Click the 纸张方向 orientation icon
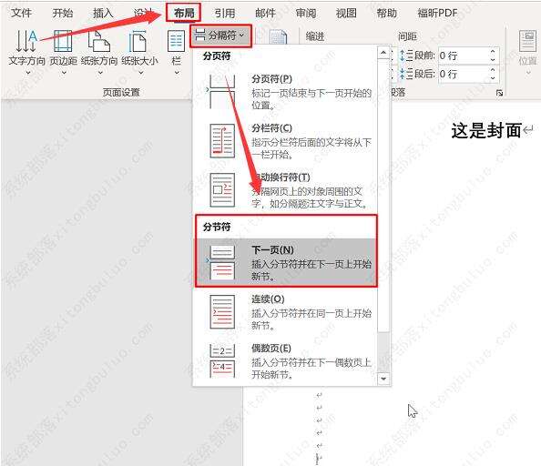The height and width of the screenshot is (466, 541). click(99, 41)
